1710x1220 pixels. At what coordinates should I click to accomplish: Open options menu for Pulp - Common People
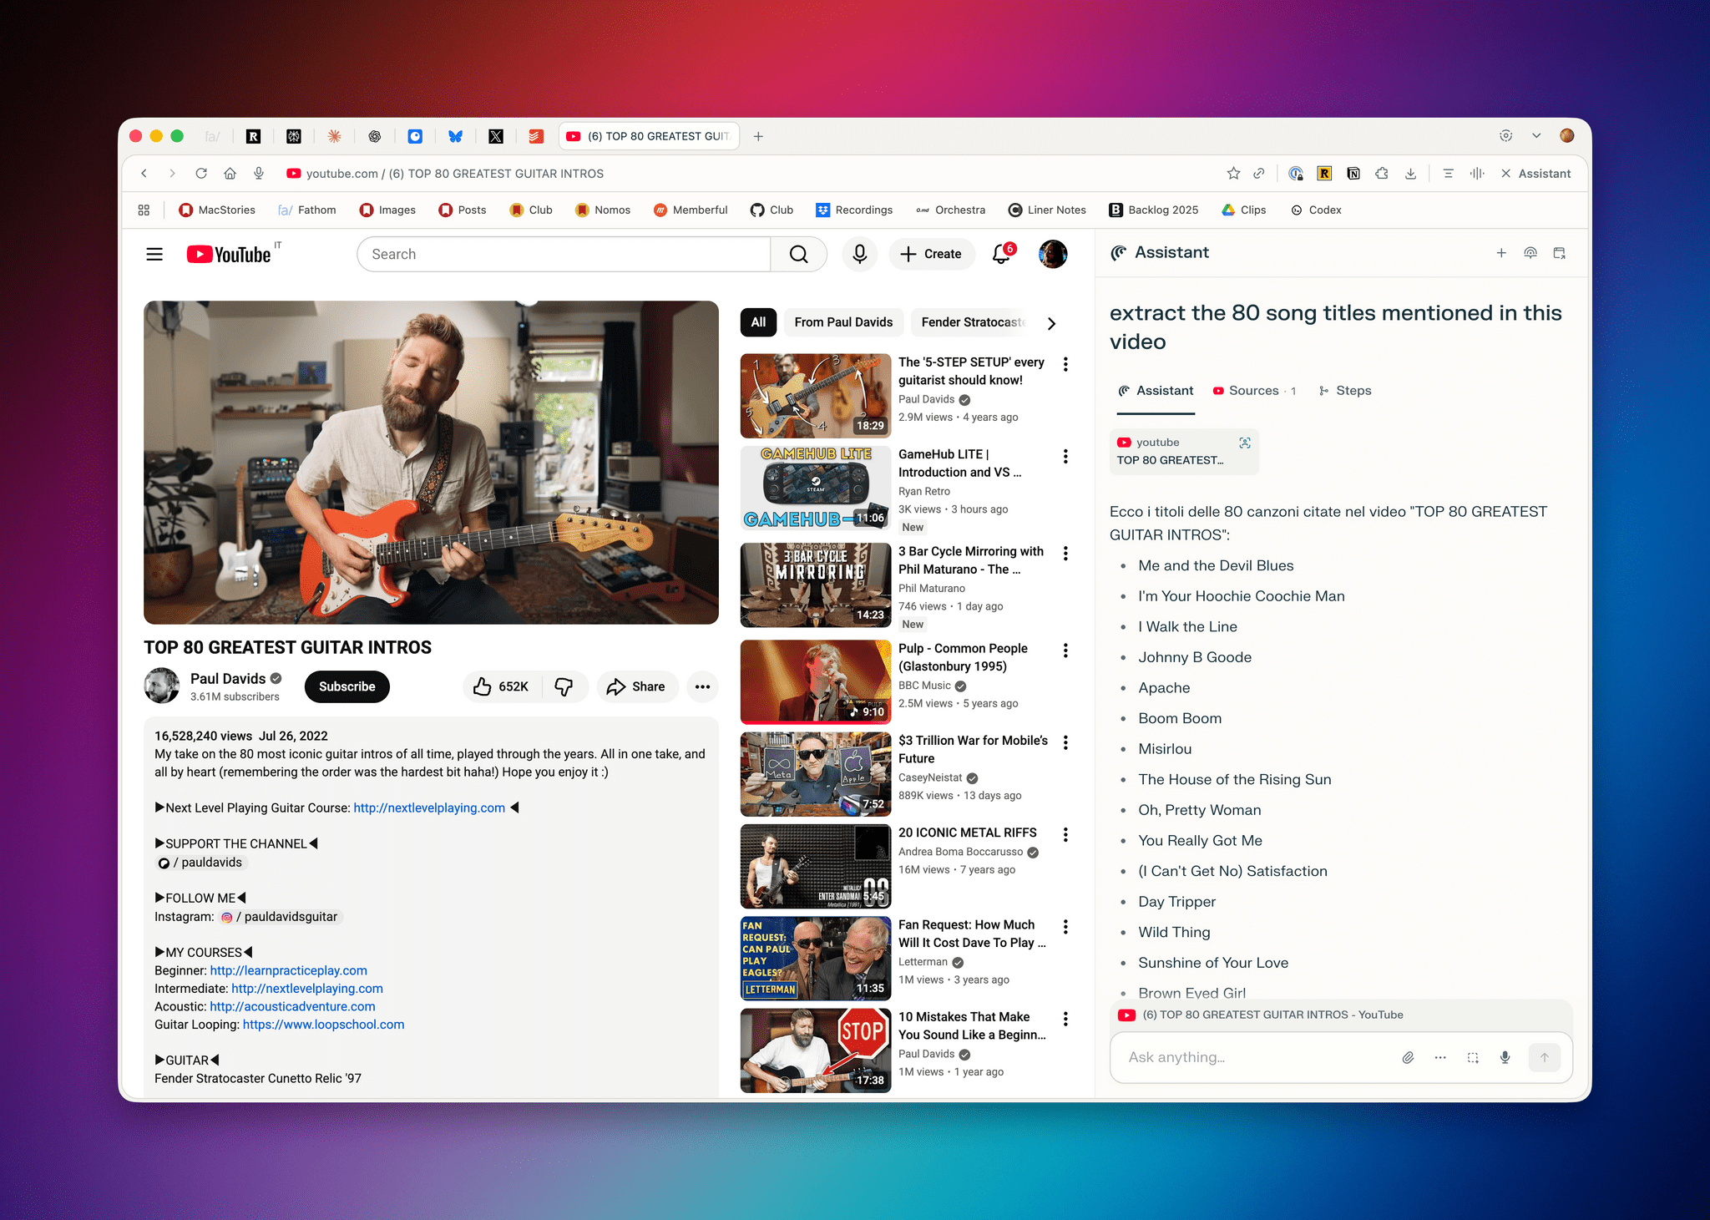[1065, 650]
